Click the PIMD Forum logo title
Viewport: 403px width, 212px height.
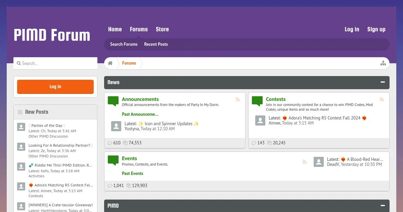(x=52, y=35)
